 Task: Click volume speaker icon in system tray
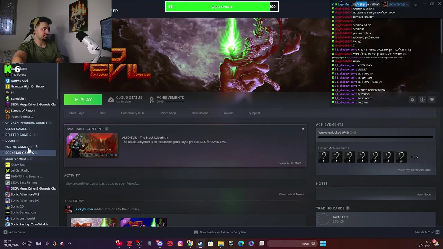pos(24,243)
